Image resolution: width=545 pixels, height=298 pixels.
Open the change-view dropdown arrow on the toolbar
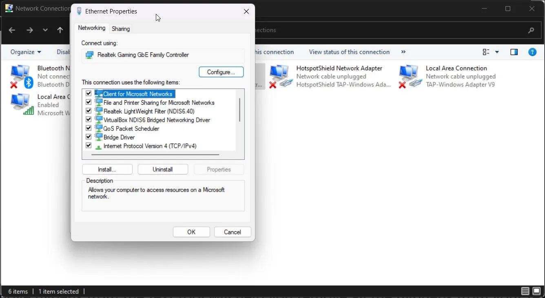(497, 52)
